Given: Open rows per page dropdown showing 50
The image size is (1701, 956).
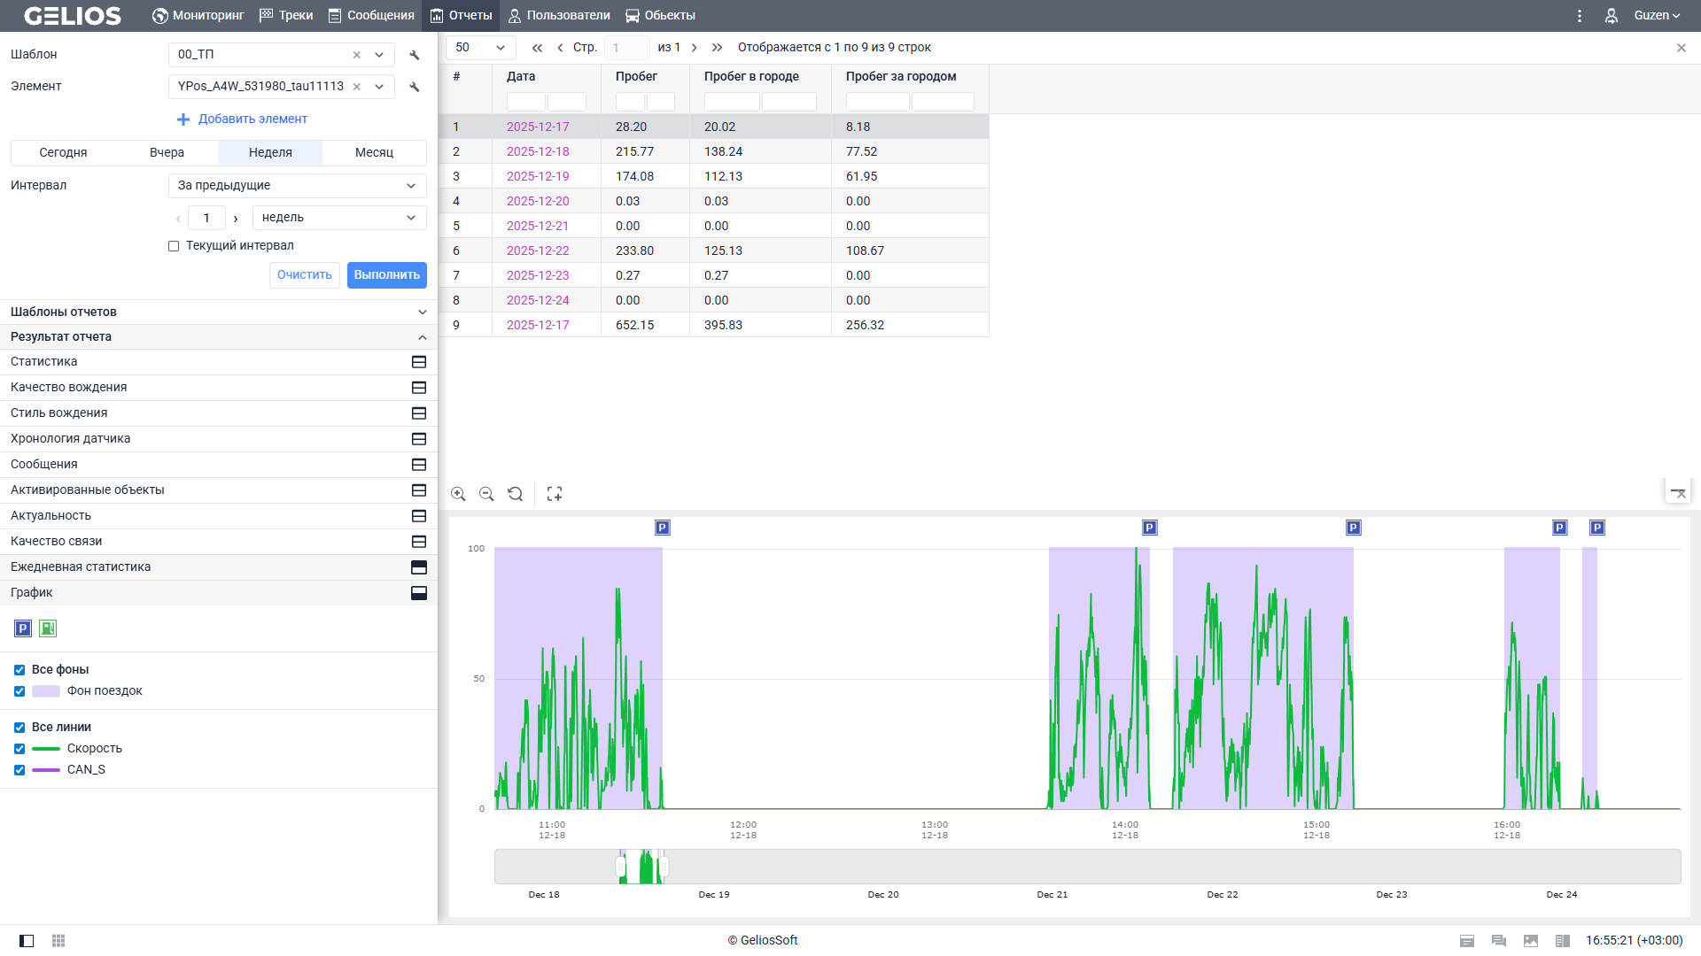Looking at the screenshot, I should pyautogui.click(x=480, y=48).
